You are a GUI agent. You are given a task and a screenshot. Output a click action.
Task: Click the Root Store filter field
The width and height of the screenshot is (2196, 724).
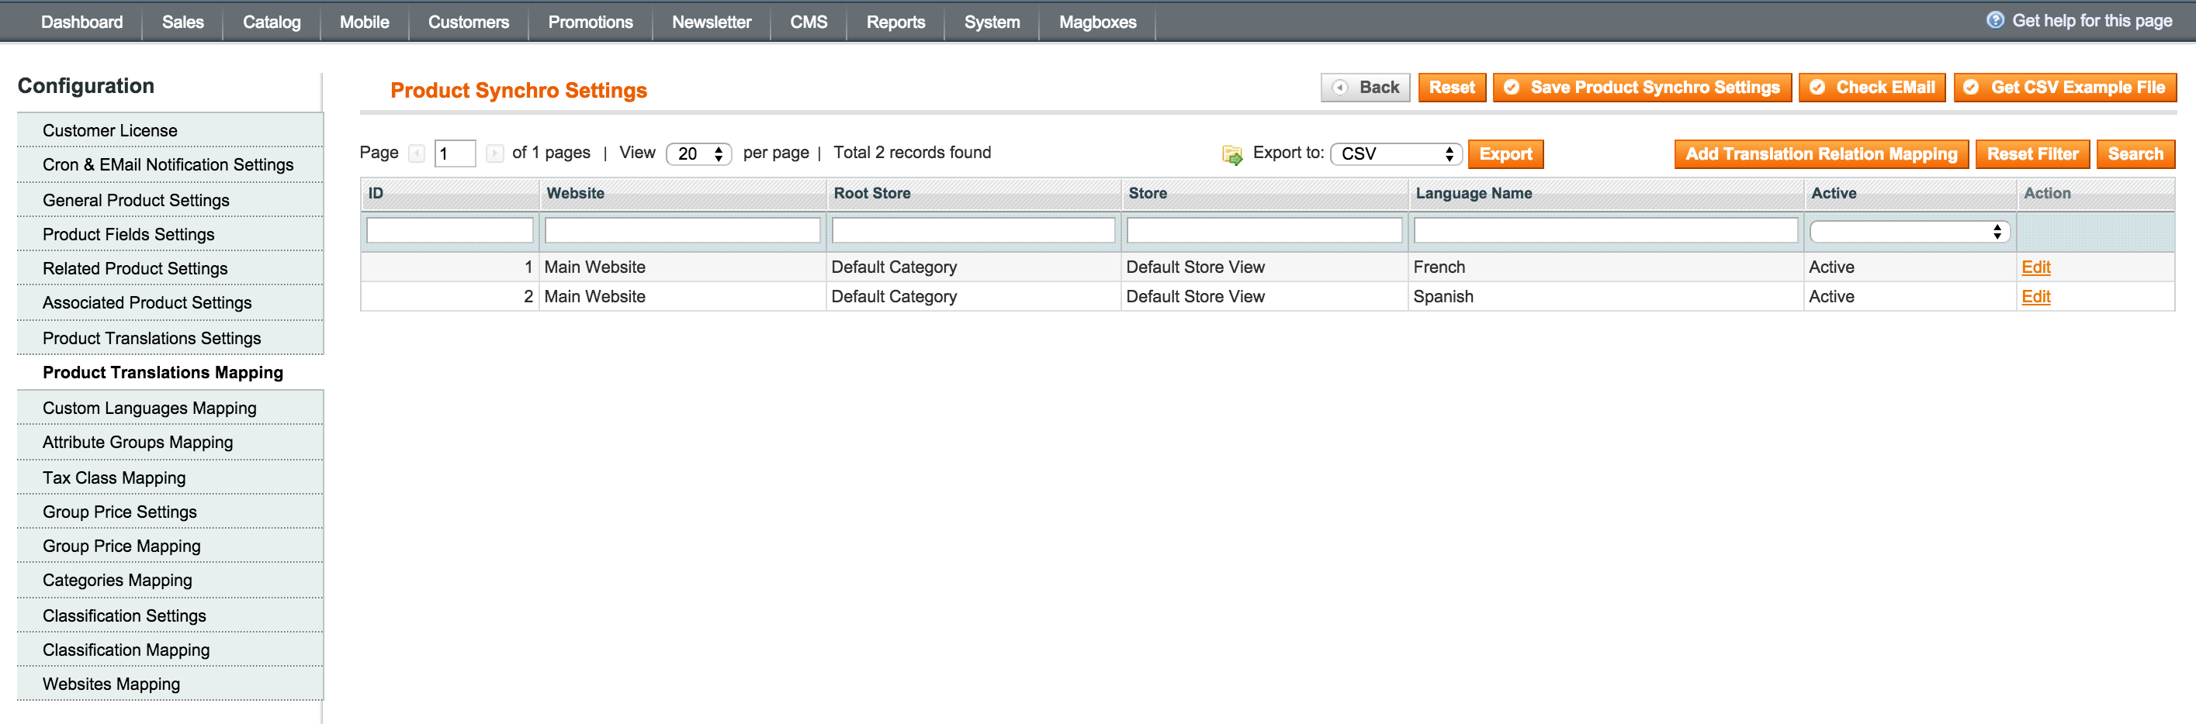click(973, 230)
